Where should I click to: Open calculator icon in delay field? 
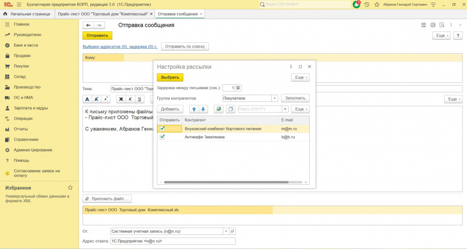pos(238,88)
